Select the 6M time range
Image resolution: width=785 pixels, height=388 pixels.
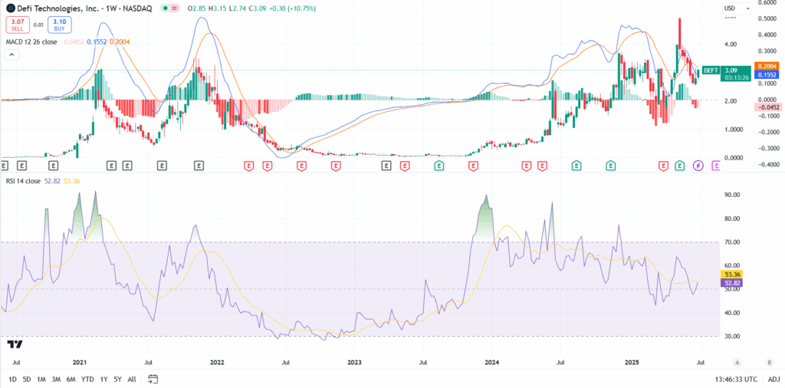pos(71,379)
